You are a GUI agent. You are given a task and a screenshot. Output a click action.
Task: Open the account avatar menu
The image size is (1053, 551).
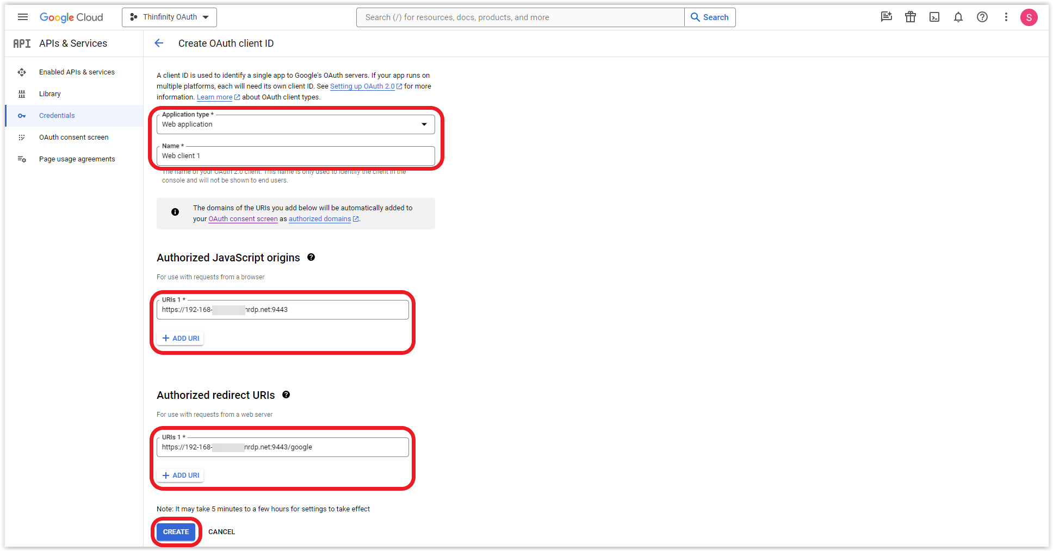tap(1029, 17)
